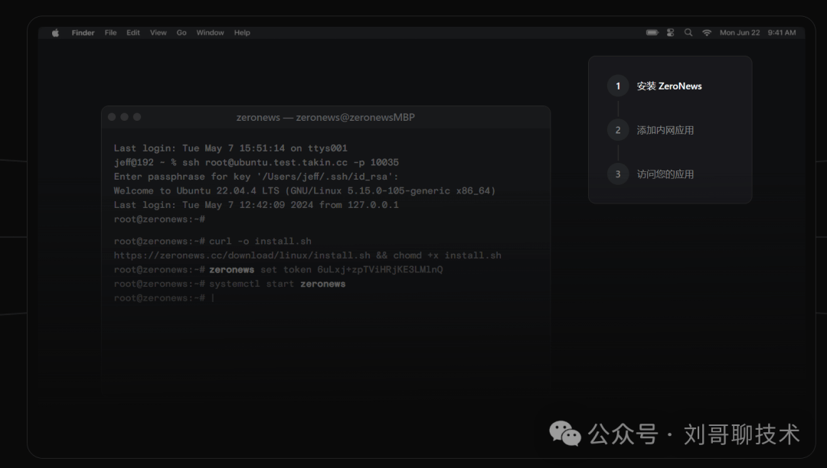The width and height of the screenshot is (827, 468).
Task: Open Control Center from menu bar
Action: (x=671, y=33)
